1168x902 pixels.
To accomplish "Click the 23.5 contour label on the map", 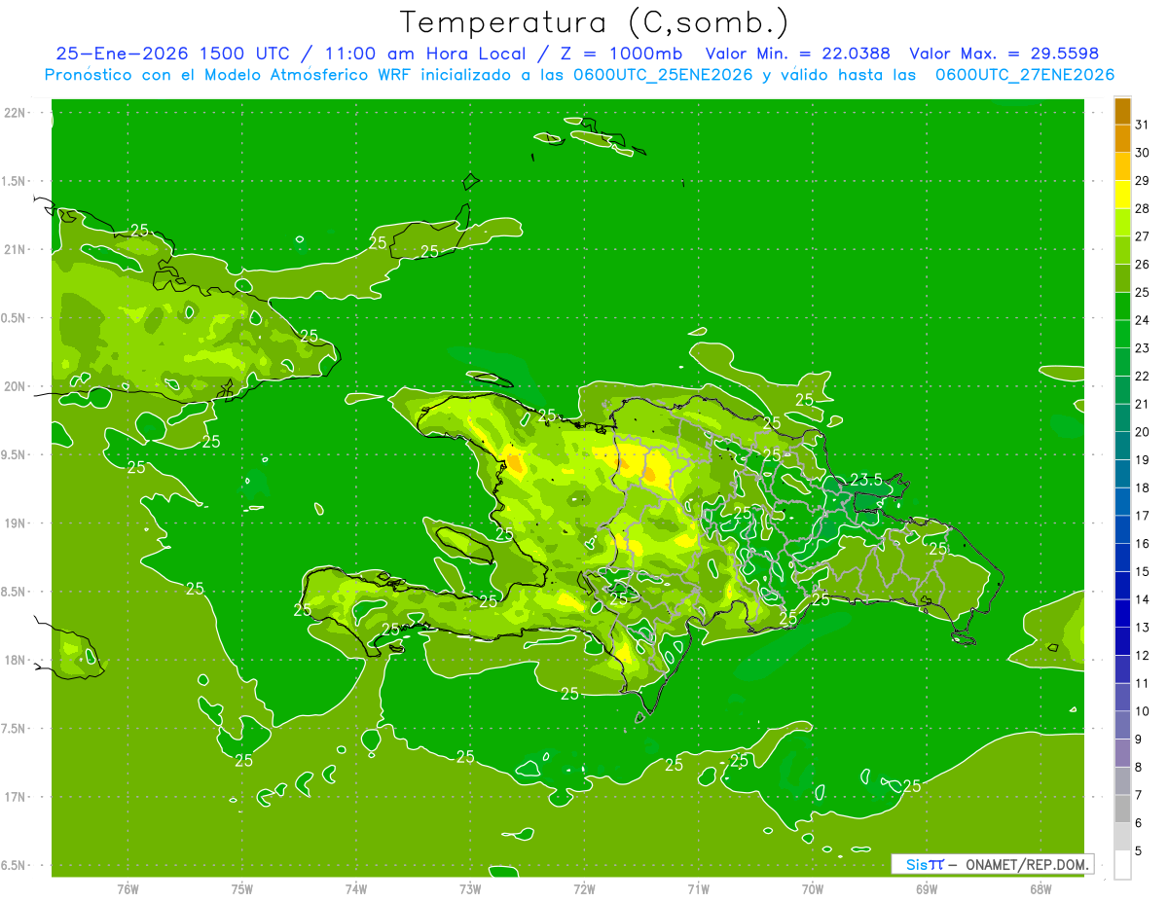I will click(x=865, y=479).
